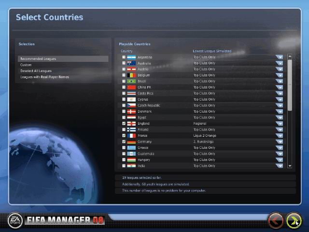Select Recommended Leagues option

tap(63, 59)
